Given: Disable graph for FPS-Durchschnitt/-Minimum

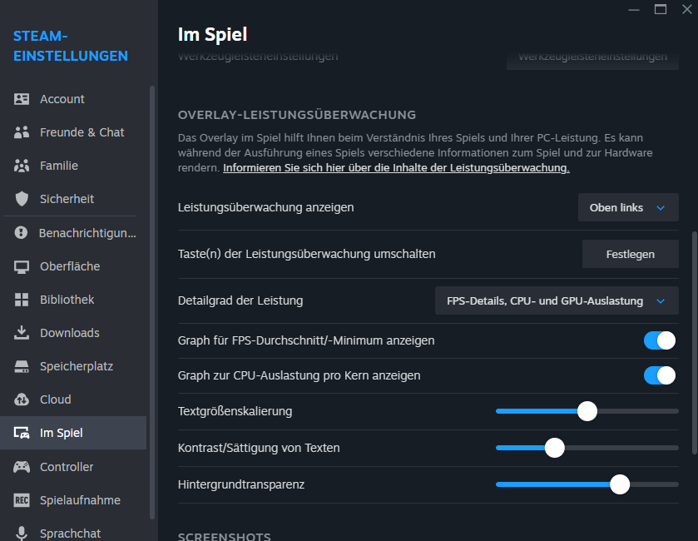Looking at the screenshot, I should pos(660,340).
